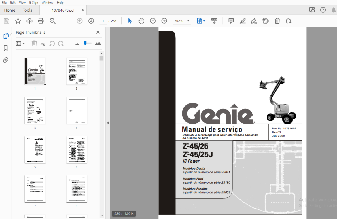
Task: Open the File menu
Action: tap(4, 3)
